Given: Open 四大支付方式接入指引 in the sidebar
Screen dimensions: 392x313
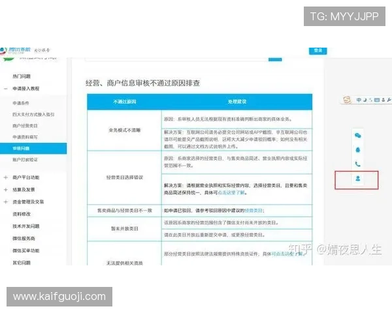Looking at the screenshot, I should tap(33, 115).
